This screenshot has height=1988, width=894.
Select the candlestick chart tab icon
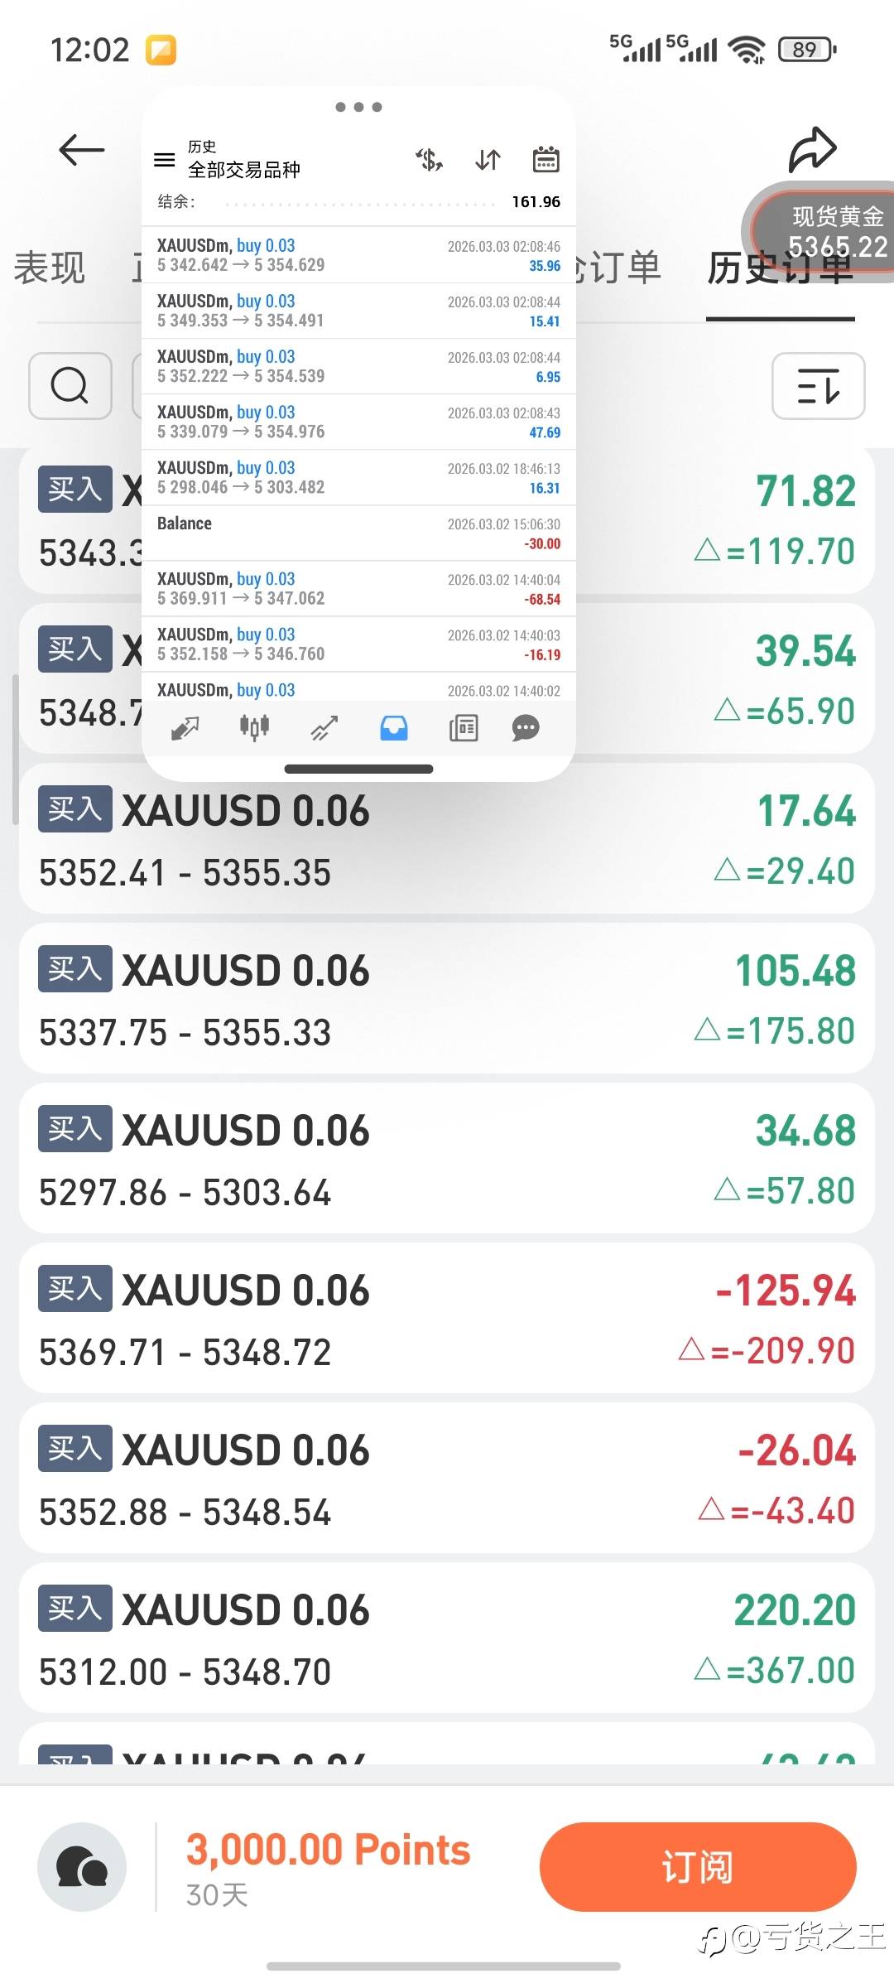(254, 728)
